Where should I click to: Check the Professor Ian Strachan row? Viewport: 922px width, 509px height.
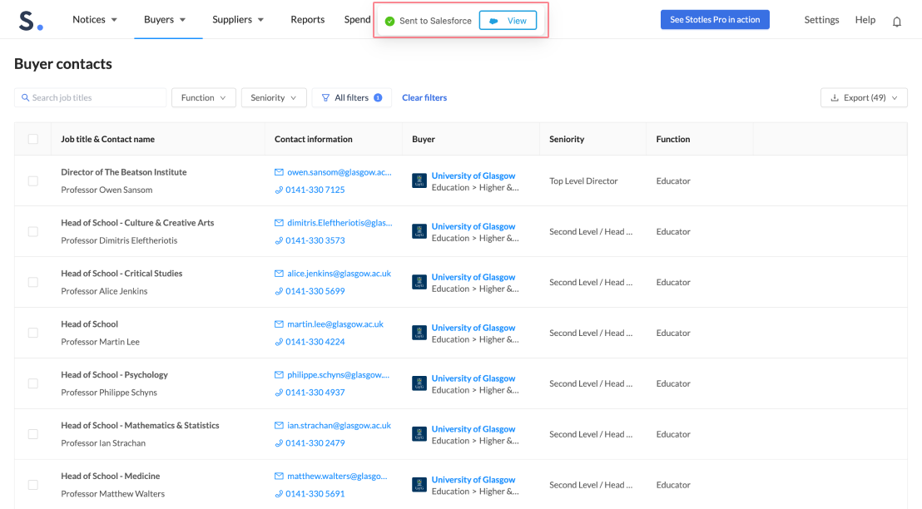click(x=33, y=434)
